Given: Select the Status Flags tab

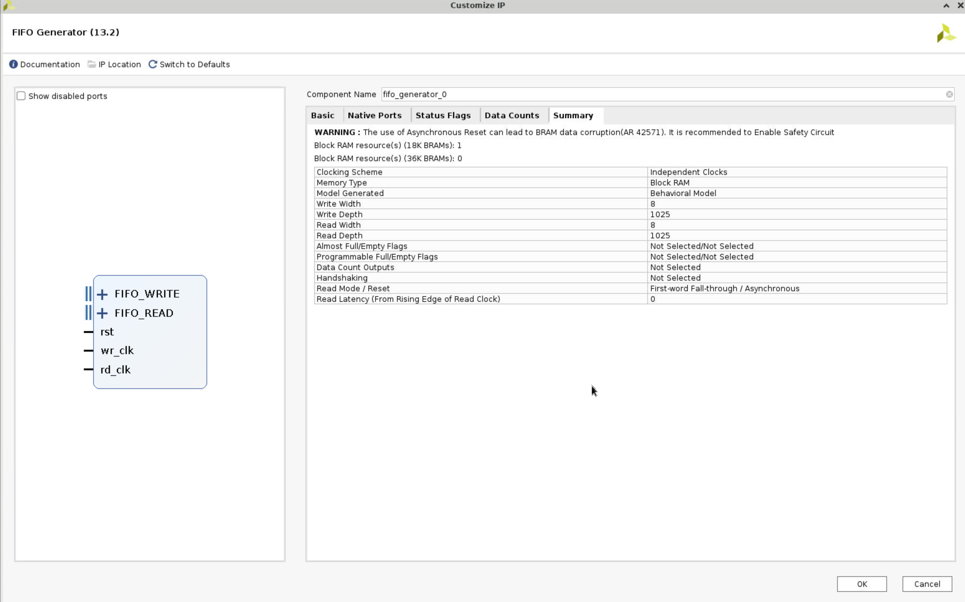Looking at the screenshot, I should [442, 115].
